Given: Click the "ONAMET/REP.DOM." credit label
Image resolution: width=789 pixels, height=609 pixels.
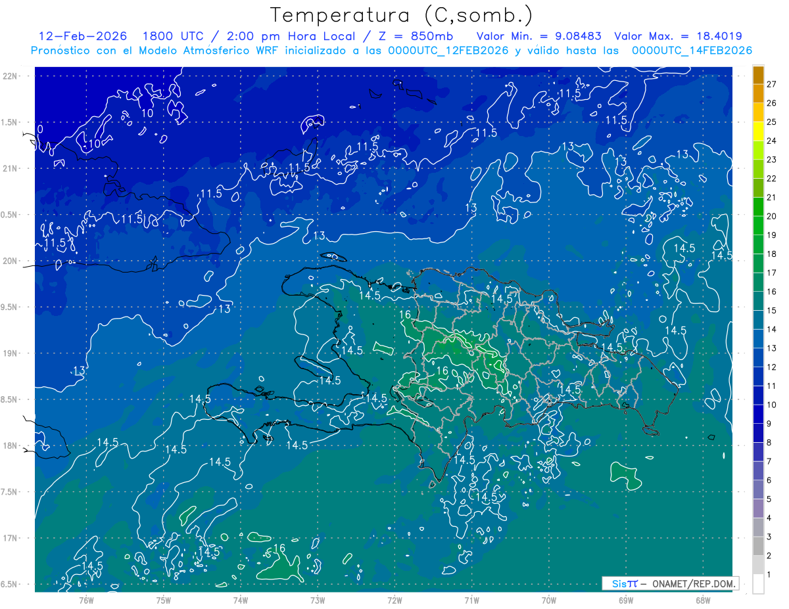Looking at the screenshot, I should click(x=692, y=583).
